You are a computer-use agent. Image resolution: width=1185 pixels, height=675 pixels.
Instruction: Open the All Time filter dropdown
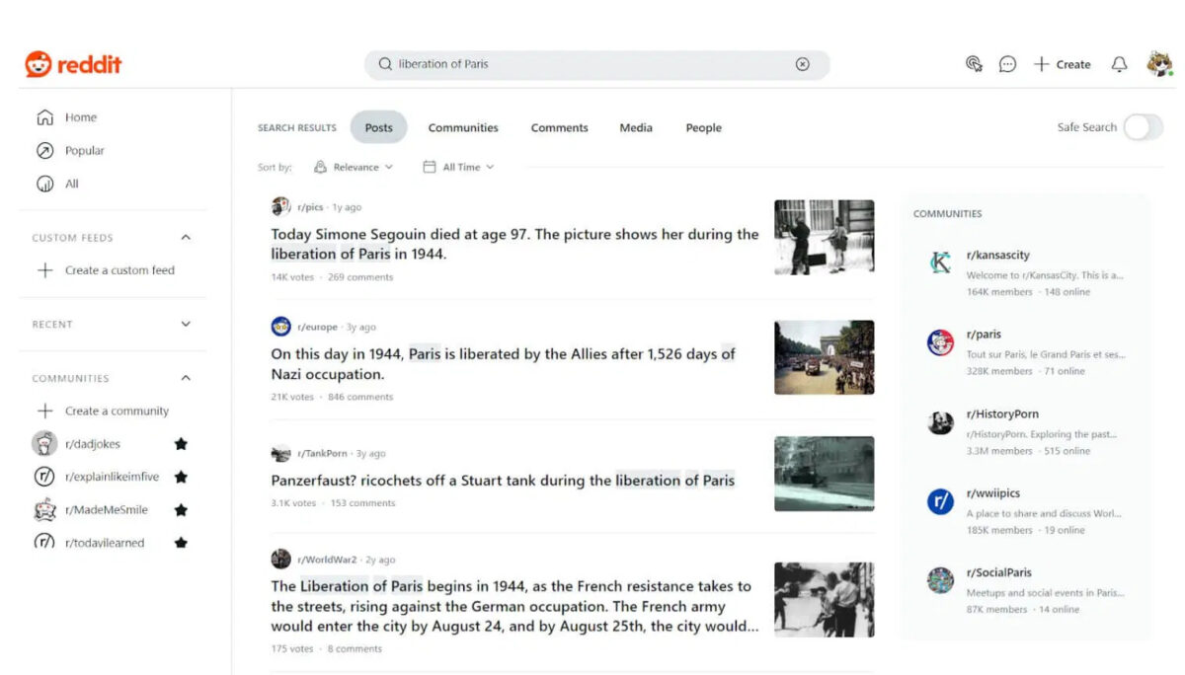[x=457, y=167]
